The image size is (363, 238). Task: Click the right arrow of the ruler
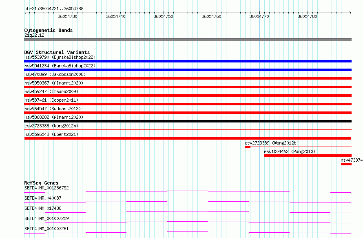tap(350, 13)
